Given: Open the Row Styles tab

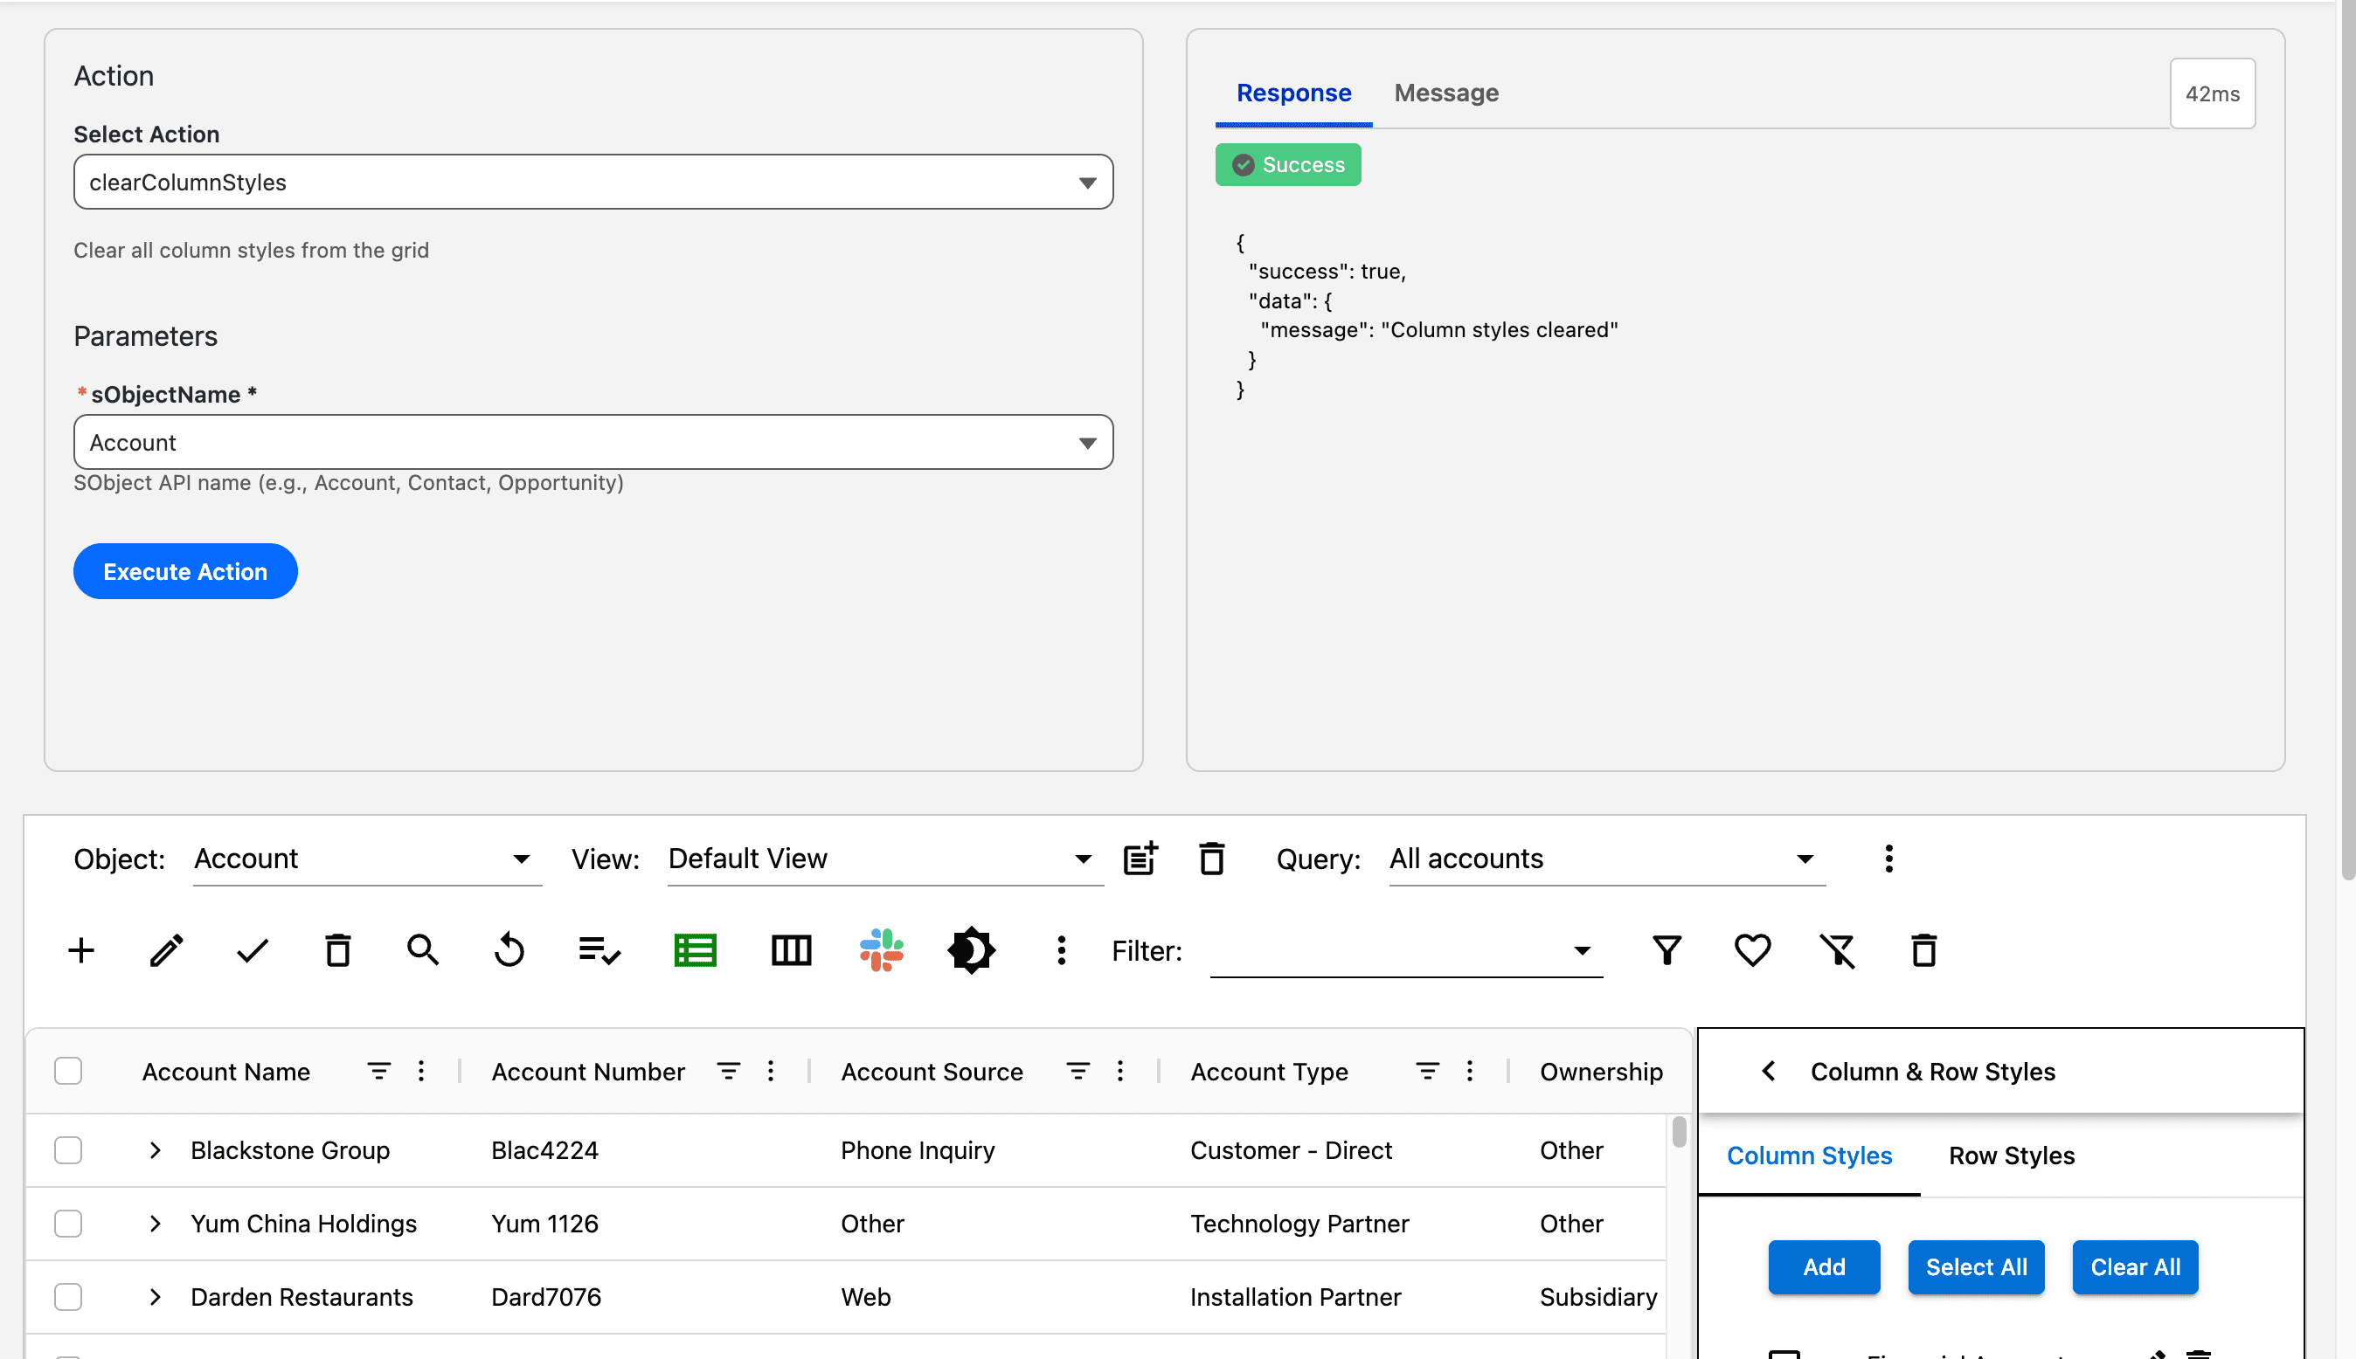Looking at the screenshot, I should coord(2011,1155).
